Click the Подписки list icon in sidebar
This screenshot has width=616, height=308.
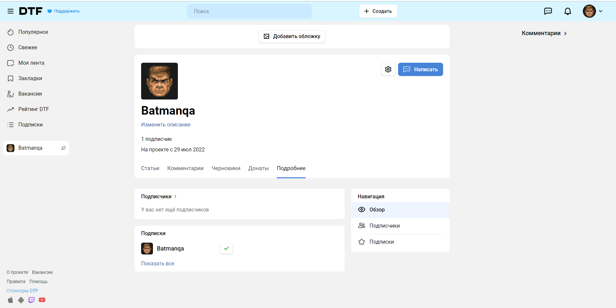click(11, 125)
